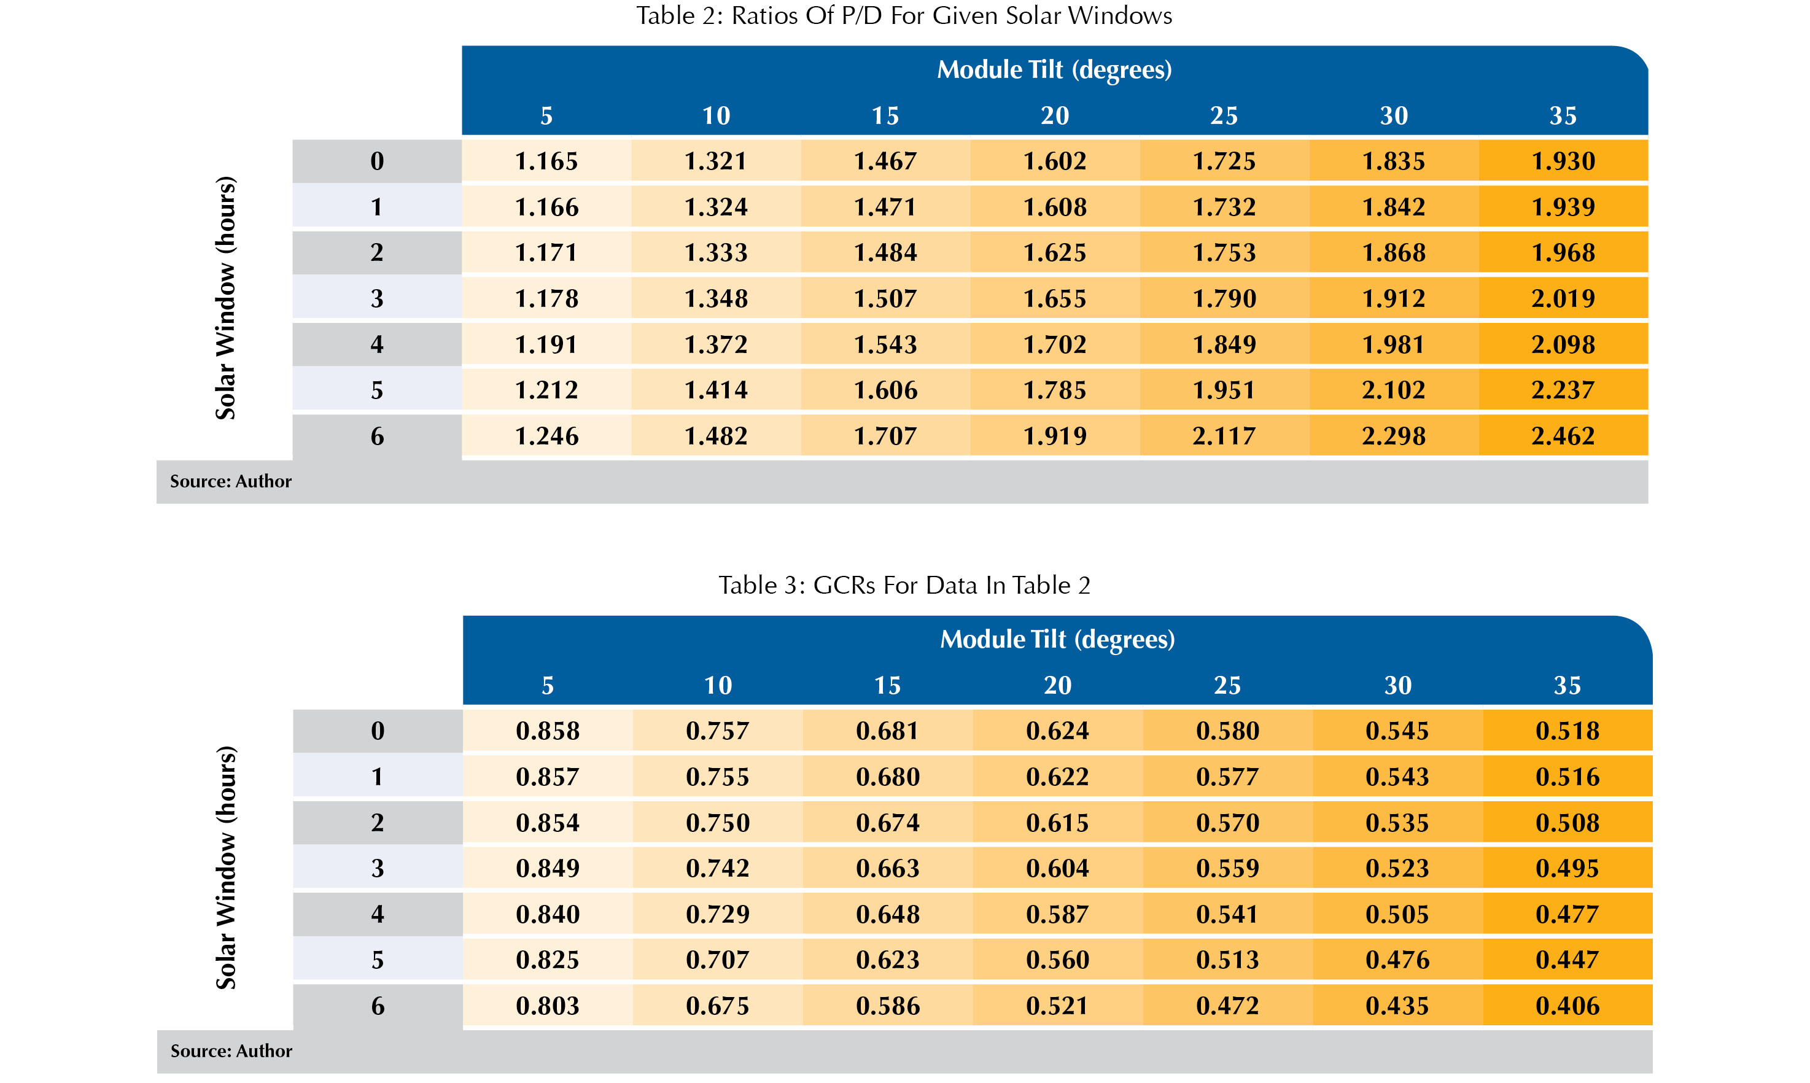The width and height of the screenshot is (1810, 1083).
Task: Click the cell with value 2.019
Action: 1563,298
